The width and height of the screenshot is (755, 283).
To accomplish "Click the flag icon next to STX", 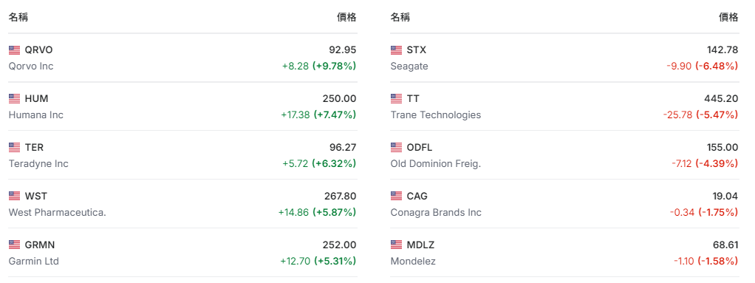I will 396,50.
